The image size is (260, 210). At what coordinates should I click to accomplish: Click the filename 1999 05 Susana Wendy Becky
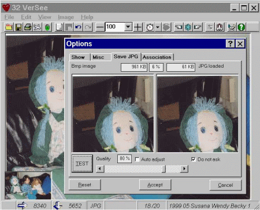tap(210, 206)
